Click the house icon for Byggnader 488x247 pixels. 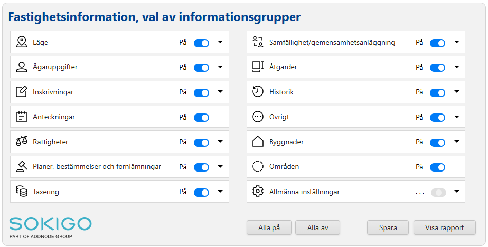tap(258, 142)
